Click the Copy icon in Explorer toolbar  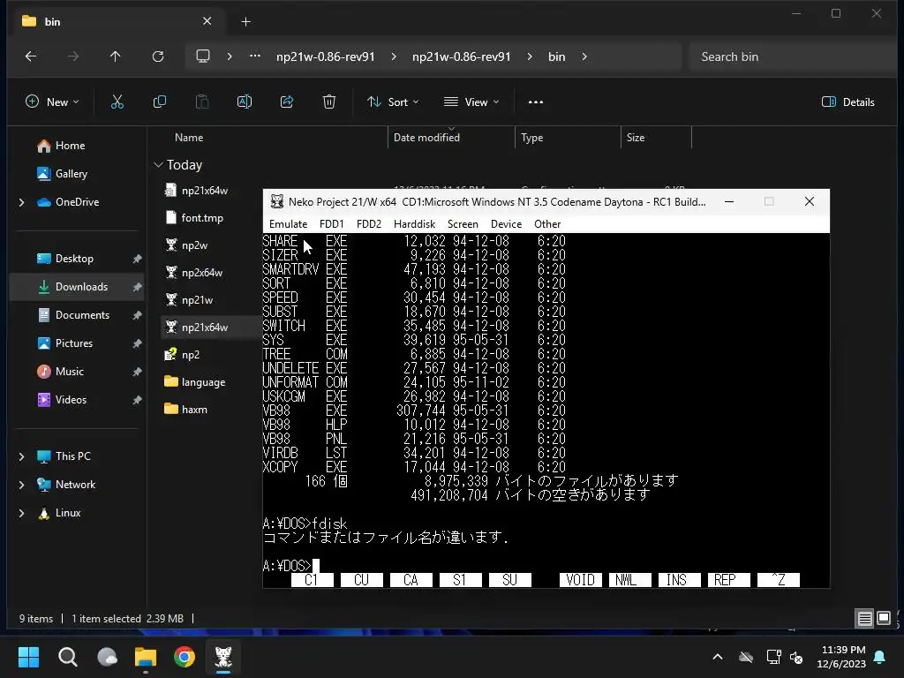[160, 102]
